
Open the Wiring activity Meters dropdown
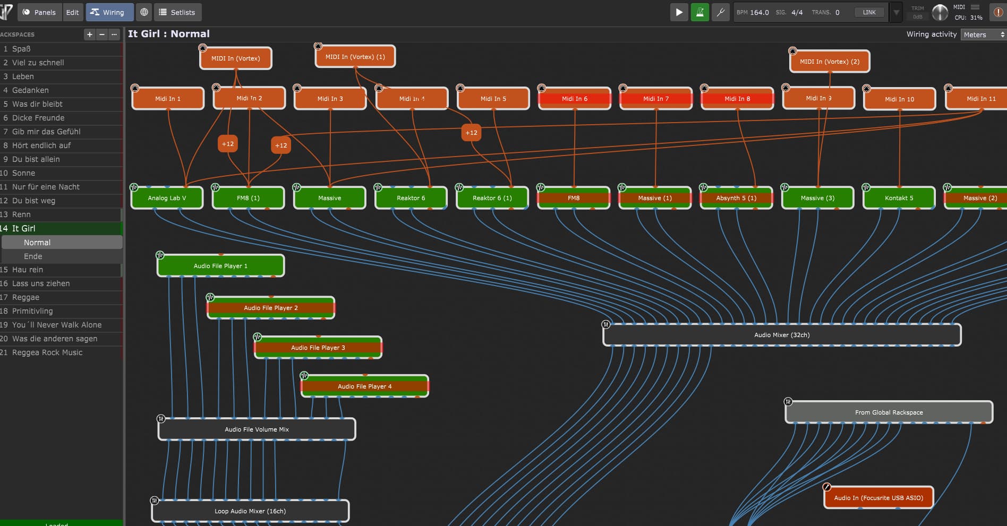click(x=983, y=35)
